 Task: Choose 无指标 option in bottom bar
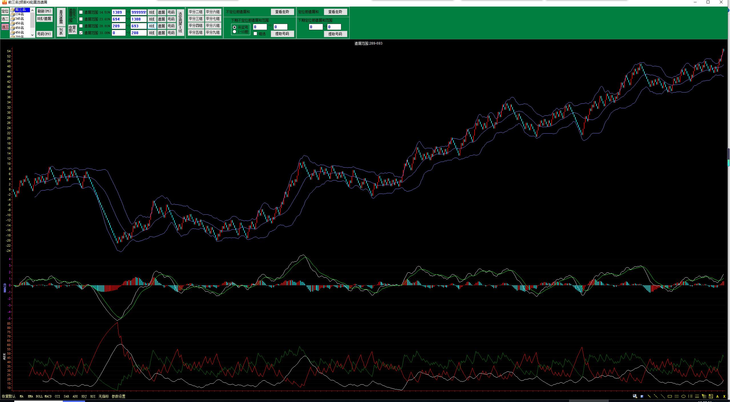click(104, 396)
